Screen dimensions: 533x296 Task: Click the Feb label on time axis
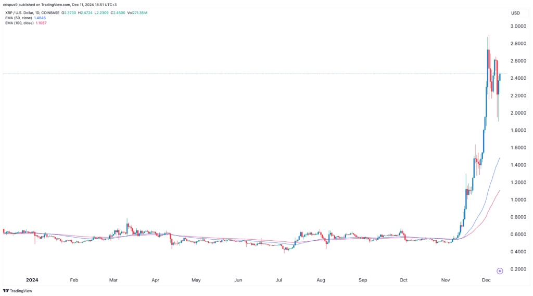(x=74, y=280)
